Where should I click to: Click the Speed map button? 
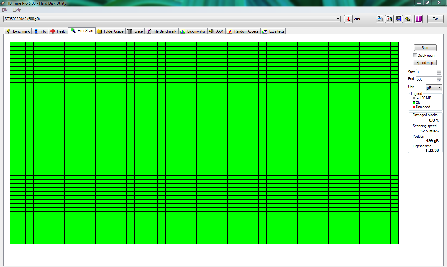click(x=425, y=63)
